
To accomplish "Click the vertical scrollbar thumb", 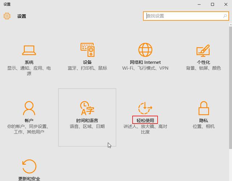I will (231, 88).
